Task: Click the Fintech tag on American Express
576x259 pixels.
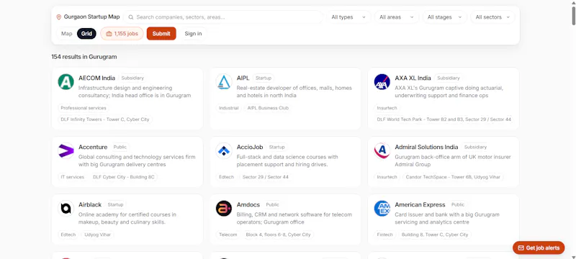Action: click(x=385, y=235)
